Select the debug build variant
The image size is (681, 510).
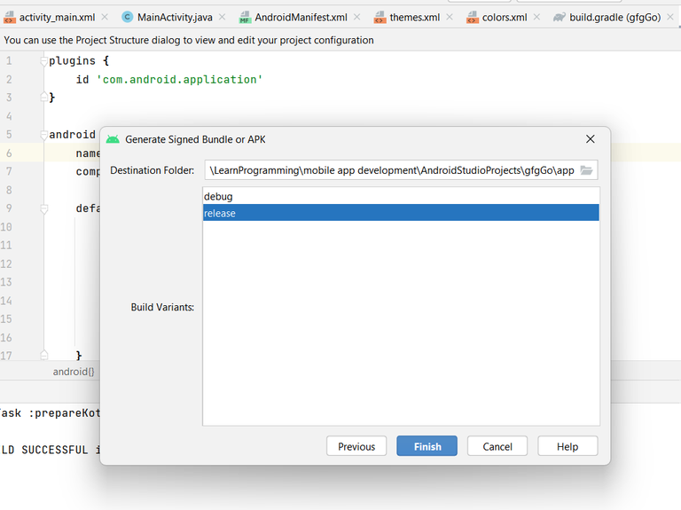[401, 196]
